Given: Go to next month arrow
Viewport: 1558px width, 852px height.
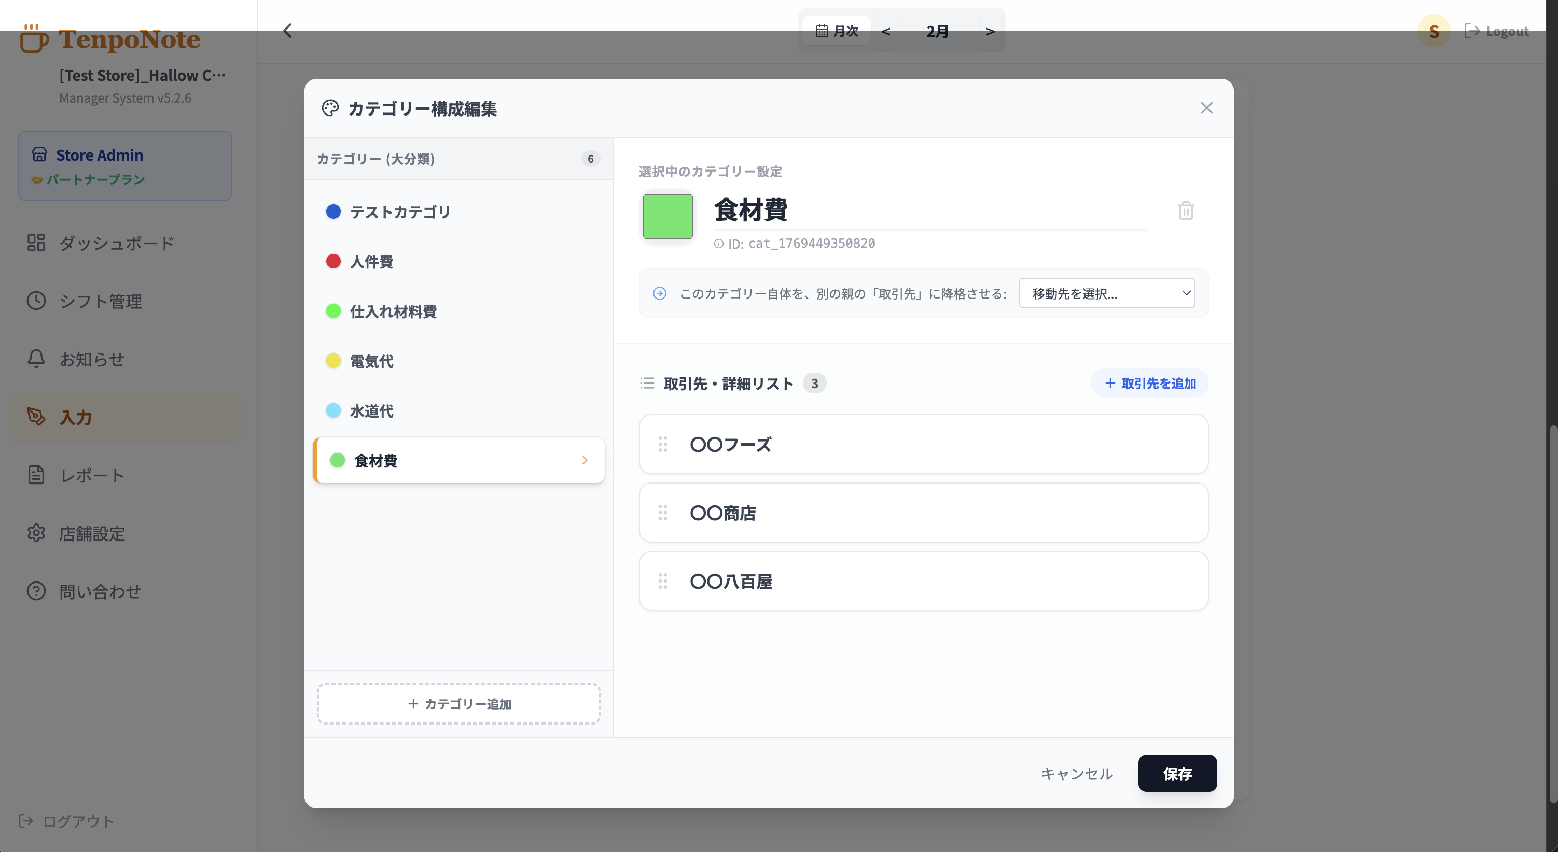Looking at the screenshot, I should click(990, 31).
